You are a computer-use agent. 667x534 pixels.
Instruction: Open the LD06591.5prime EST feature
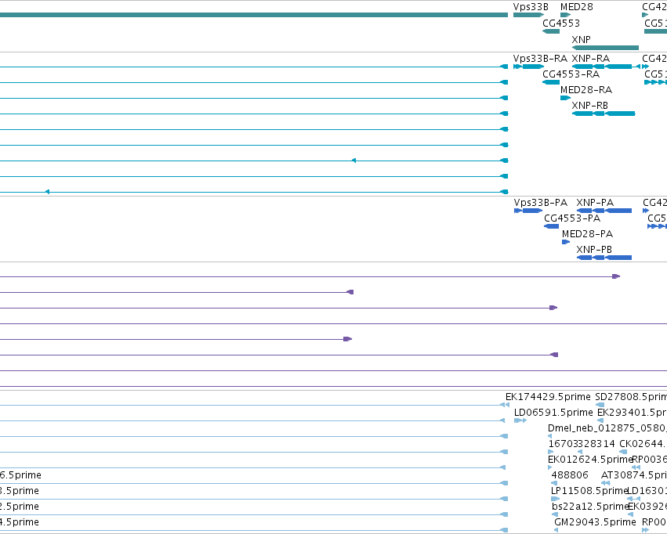[520, 420]
